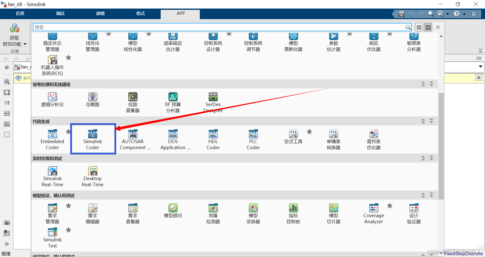
Task: Open the right-side panel dropdown arrow
Action: 480,67
